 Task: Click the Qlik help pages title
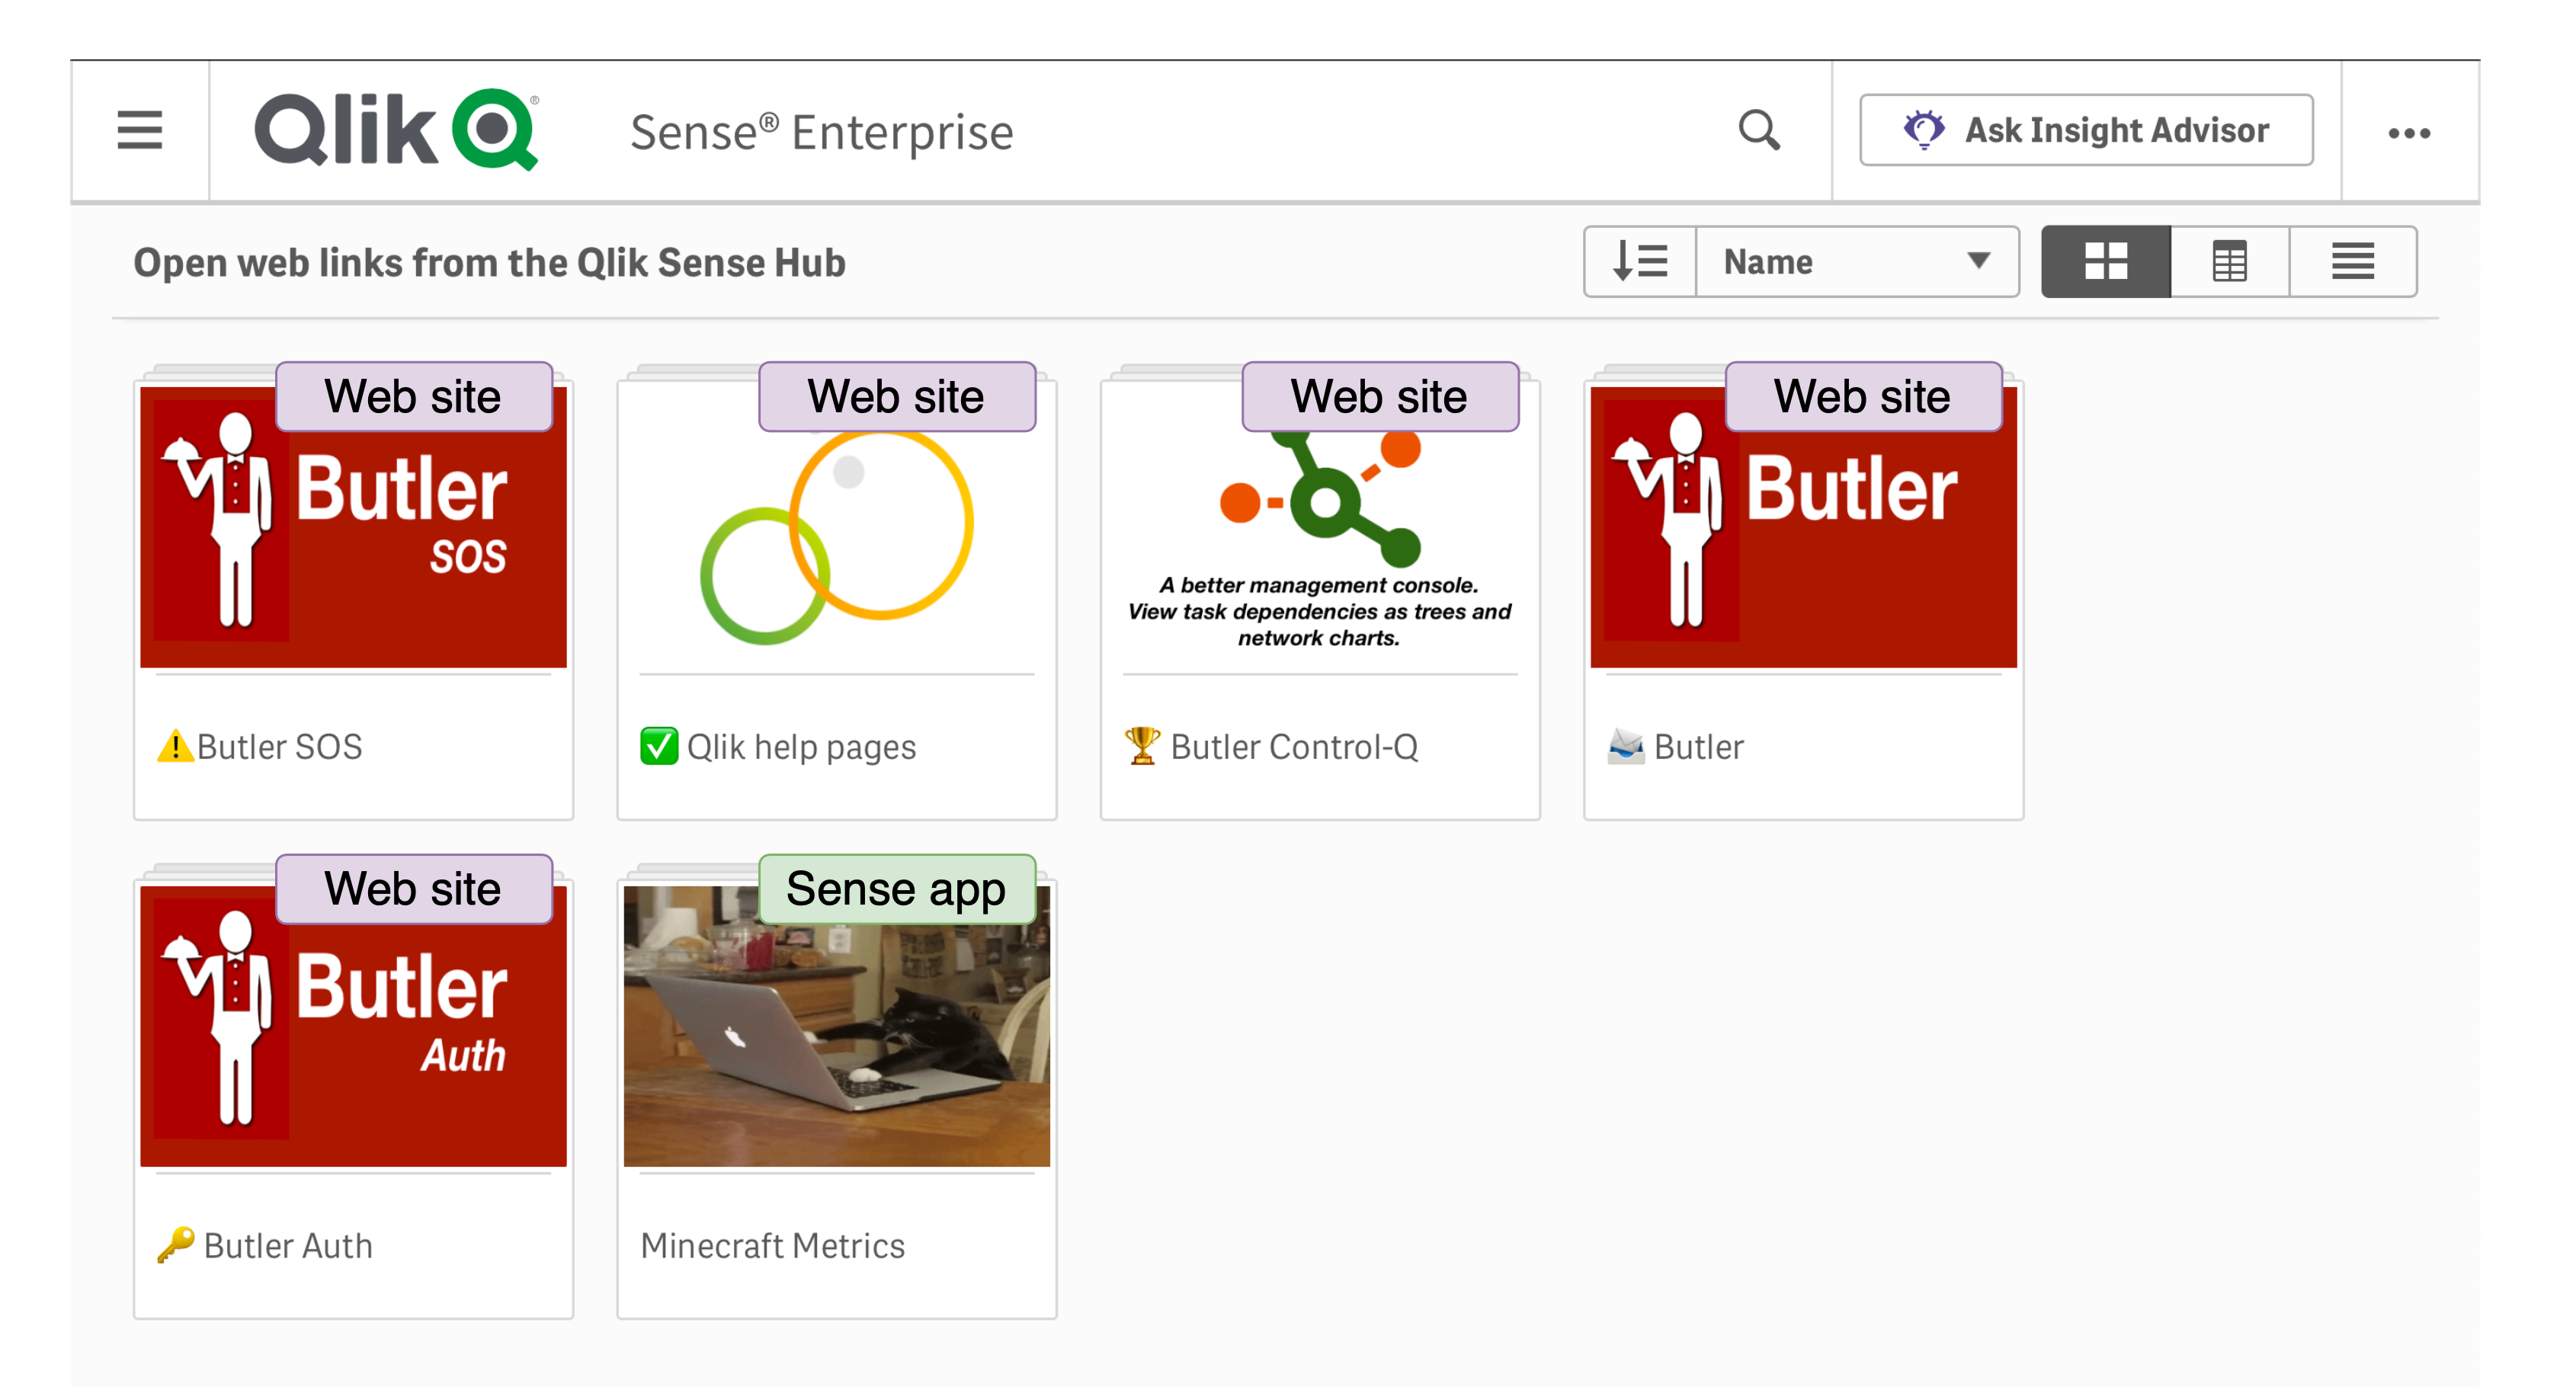click(x=801, y=748)
